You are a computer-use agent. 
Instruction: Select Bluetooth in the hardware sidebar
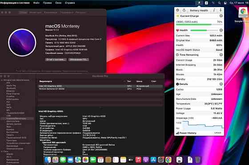(11, 88)
